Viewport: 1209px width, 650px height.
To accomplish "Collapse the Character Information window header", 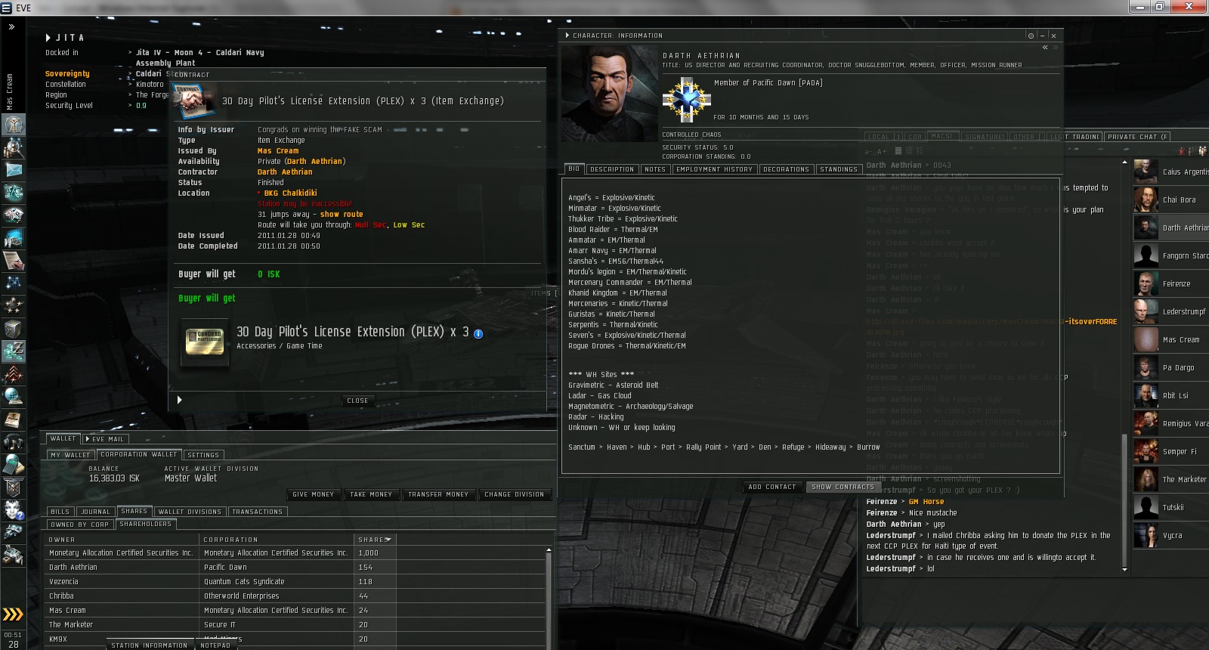I will pyautogui.click(x=567, y=36).
